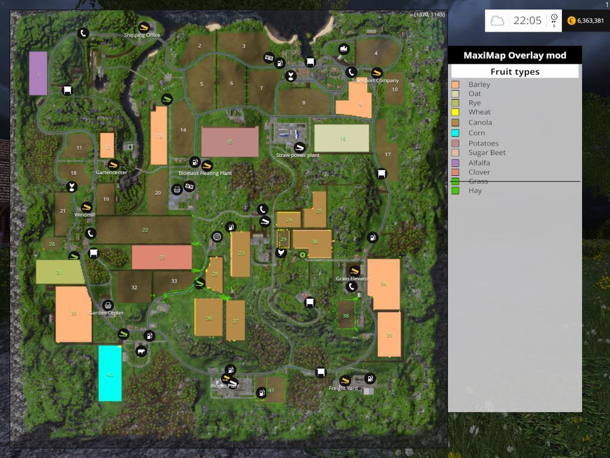Click the phone icon beside Shipping Office
Screen dimensions: 610x458
tap(83, 33)
